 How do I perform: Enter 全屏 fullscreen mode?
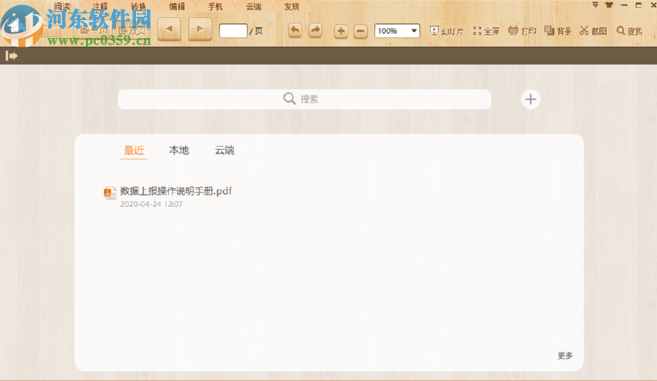486,31
